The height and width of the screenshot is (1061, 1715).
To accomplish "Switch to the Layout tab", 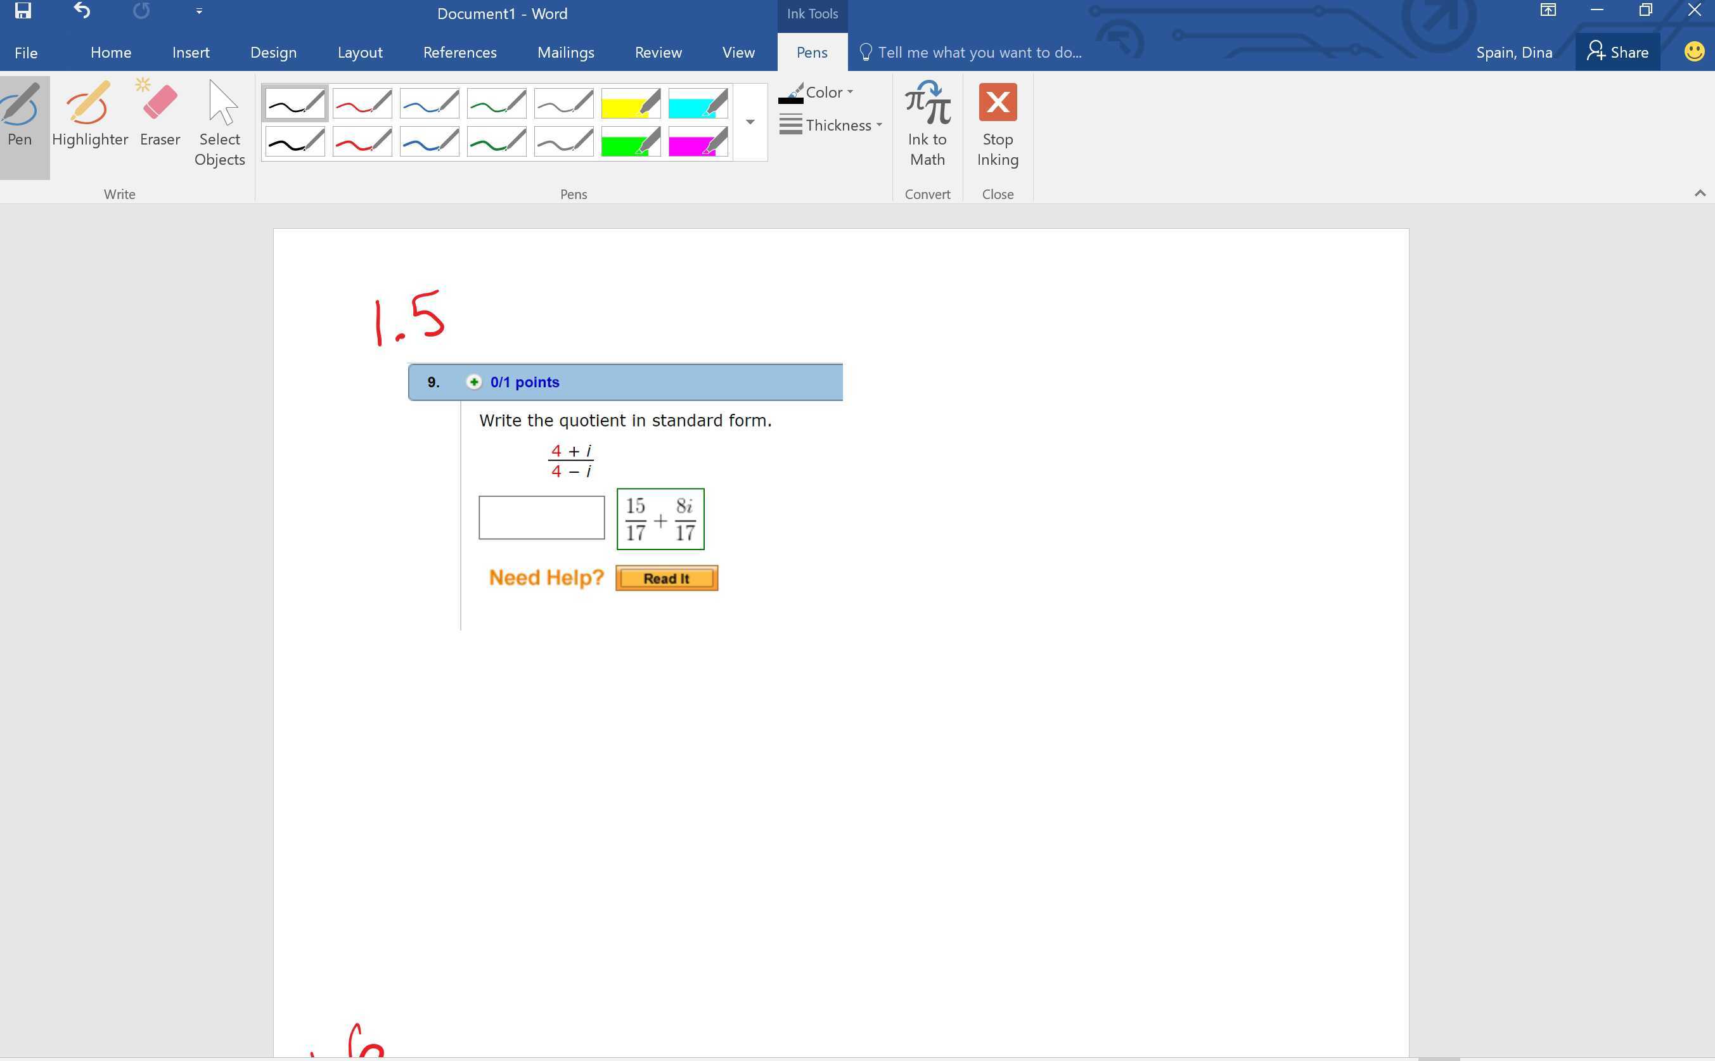I will 359,53.
